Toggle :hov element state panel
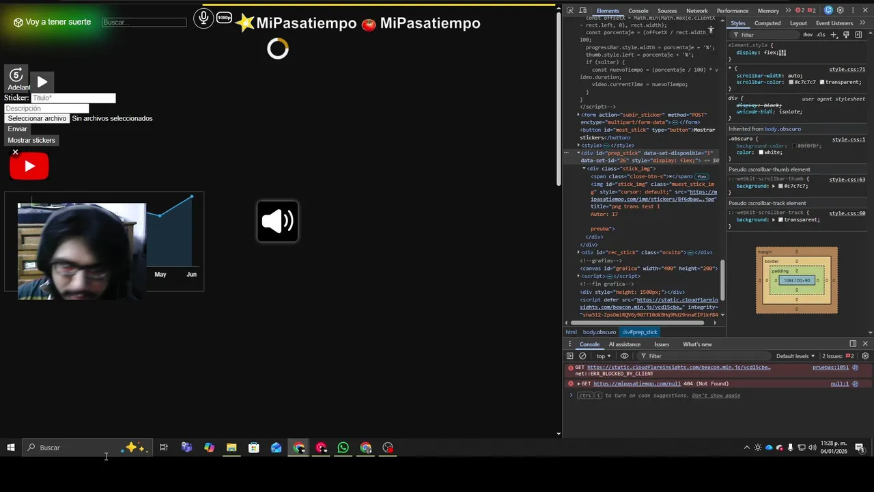This screenshot has width=874, height=492. [808, 34]
